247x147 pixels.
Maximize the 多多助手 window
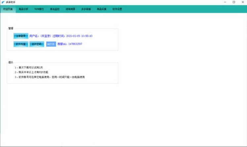click(234, 2)
